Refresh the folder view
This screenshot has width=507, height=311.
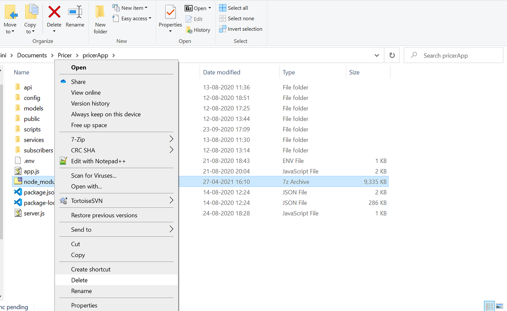click(x=392, y=55)
